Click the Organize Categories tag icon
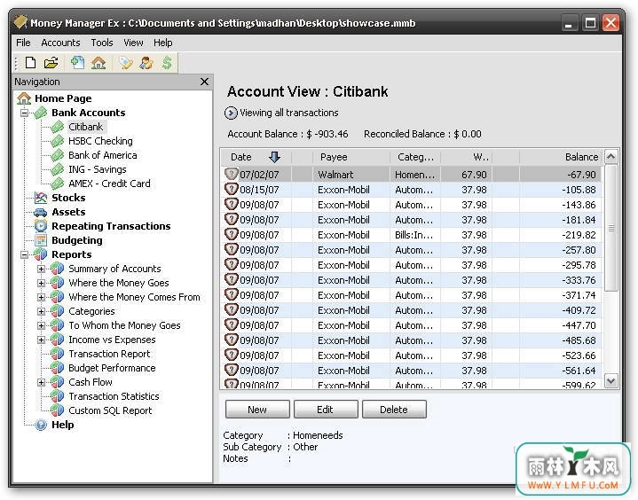Screen dimensions: 638x500 pyautogui.click(x=126, y=63)
